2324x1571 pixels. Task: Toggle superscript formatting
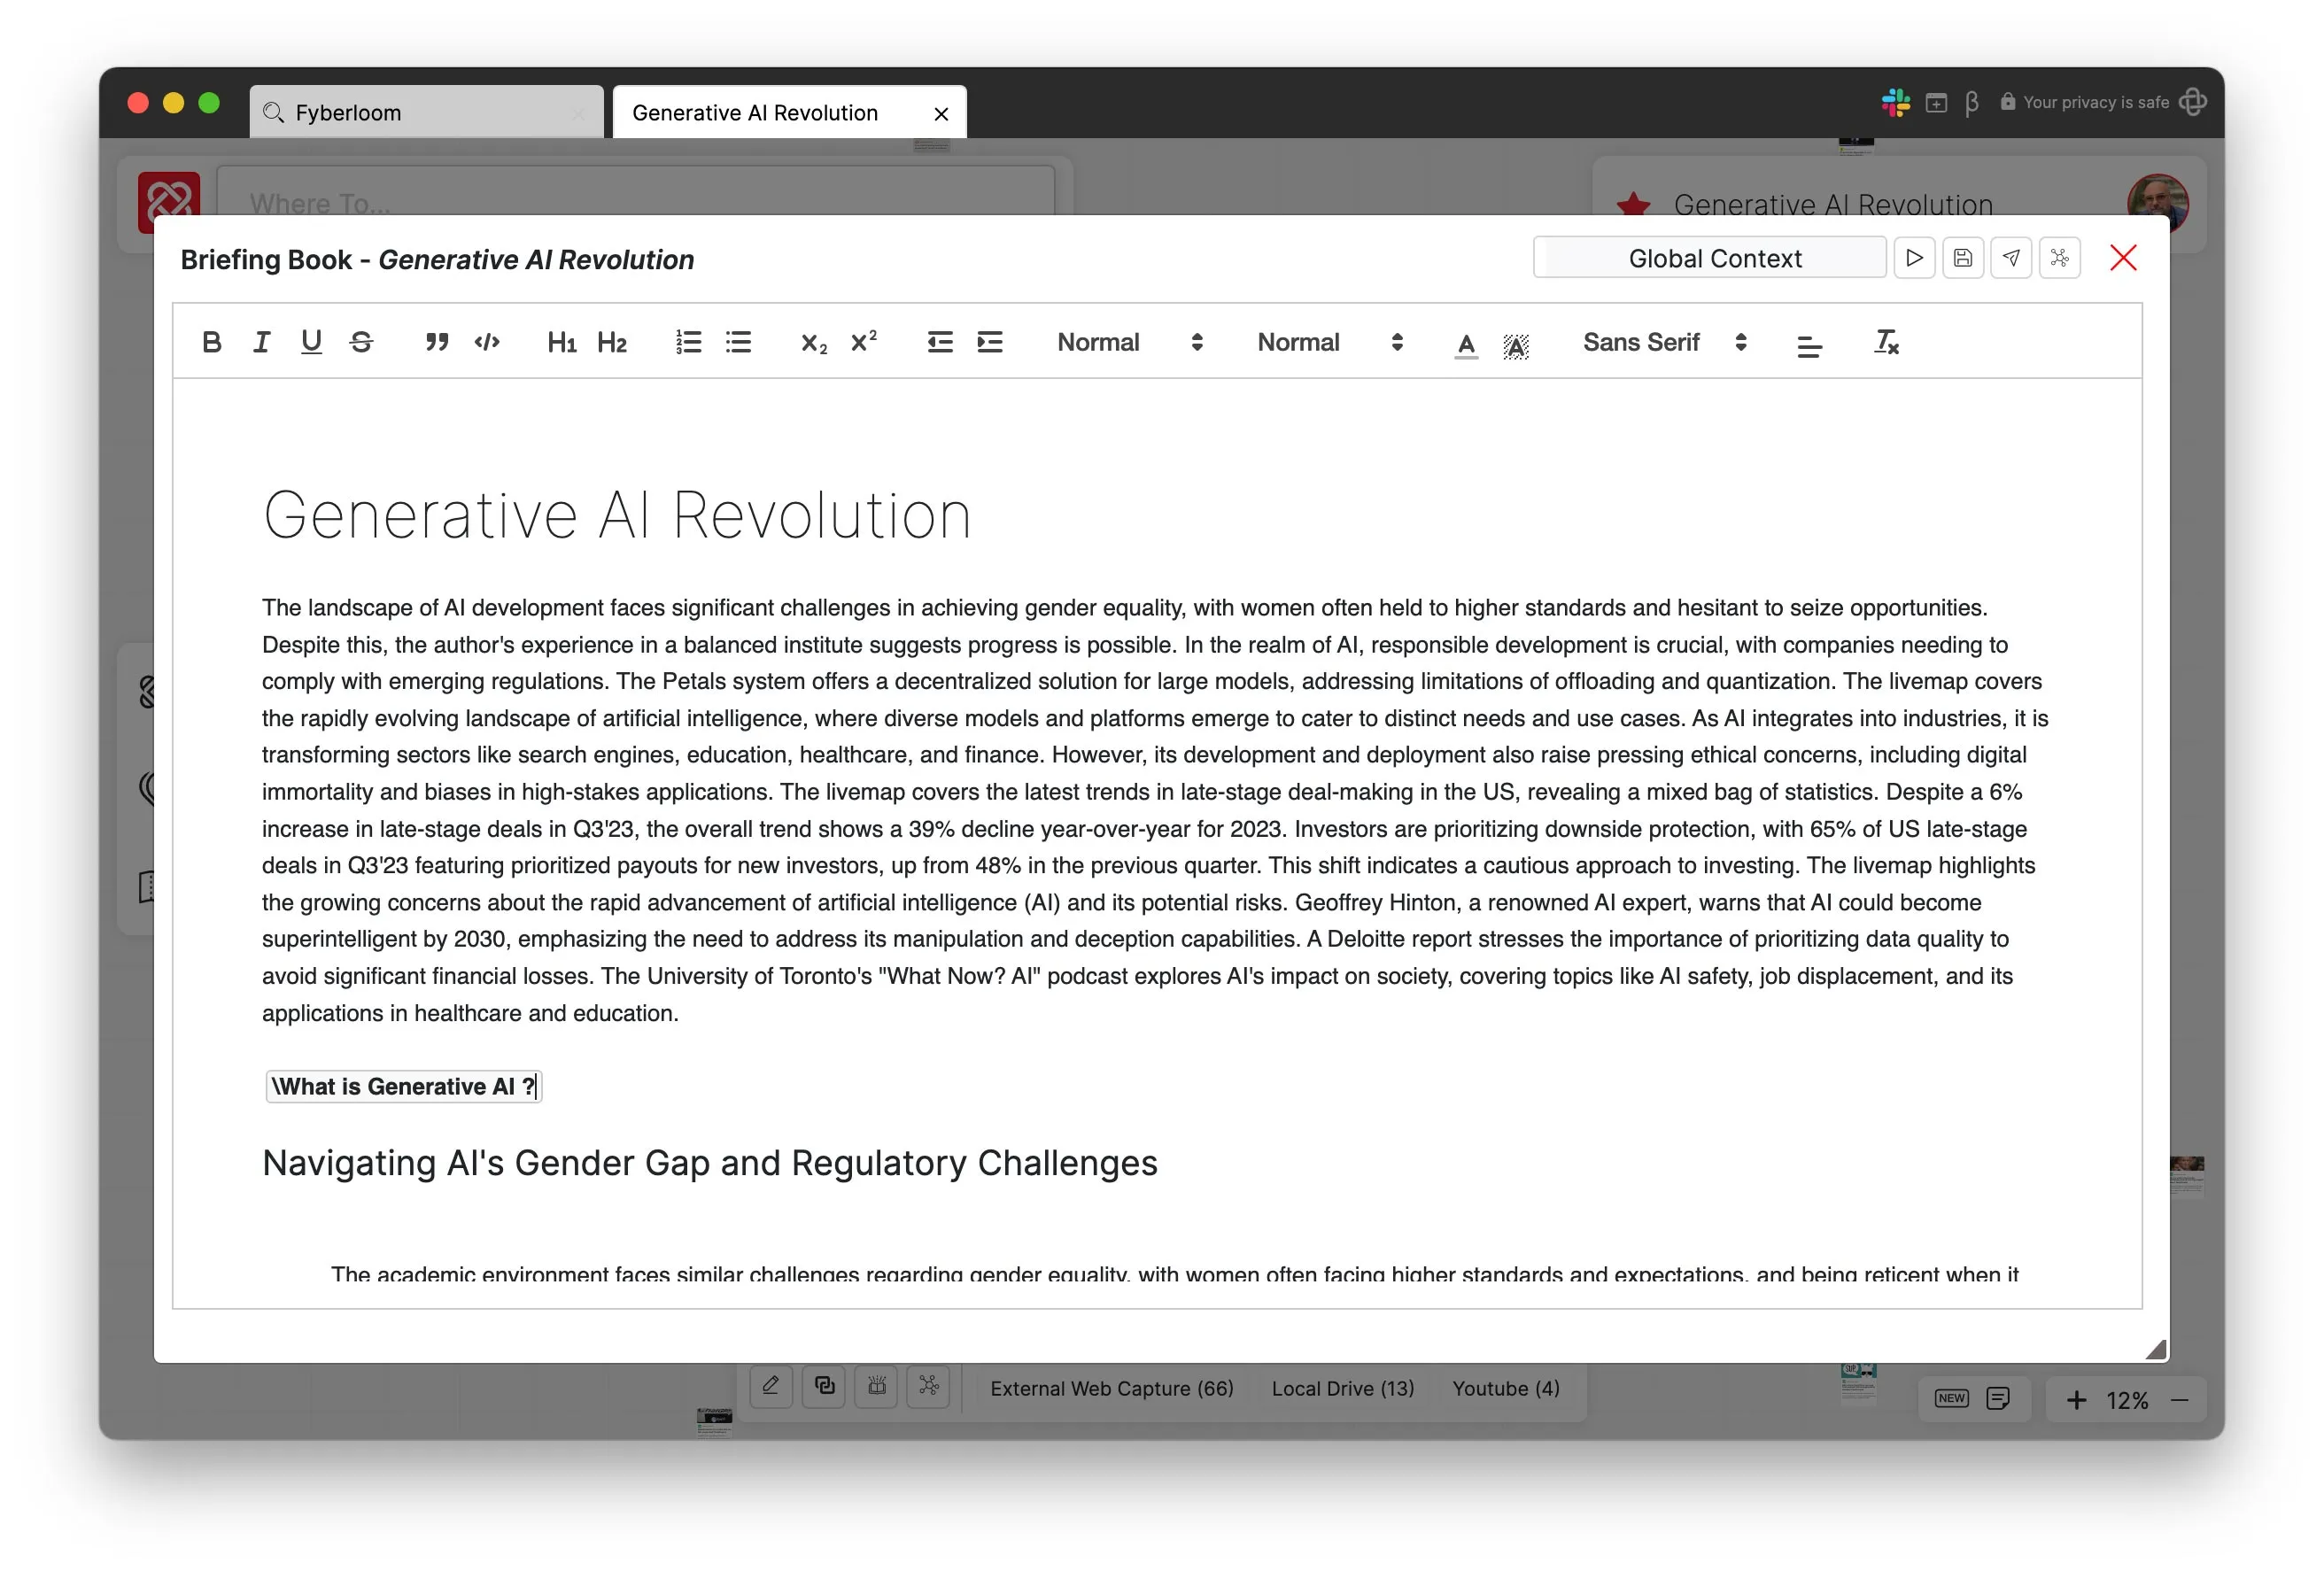pyautogui.click(x=864, y=343)
